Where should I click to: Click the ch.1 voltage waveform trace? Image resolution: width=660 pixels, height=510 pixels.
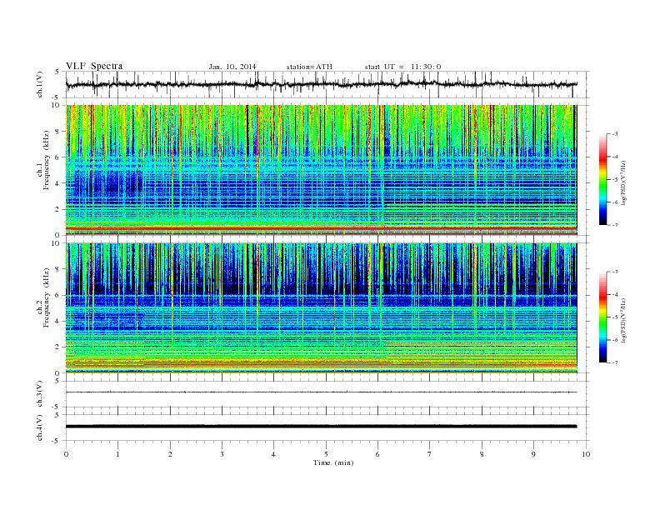321,84
